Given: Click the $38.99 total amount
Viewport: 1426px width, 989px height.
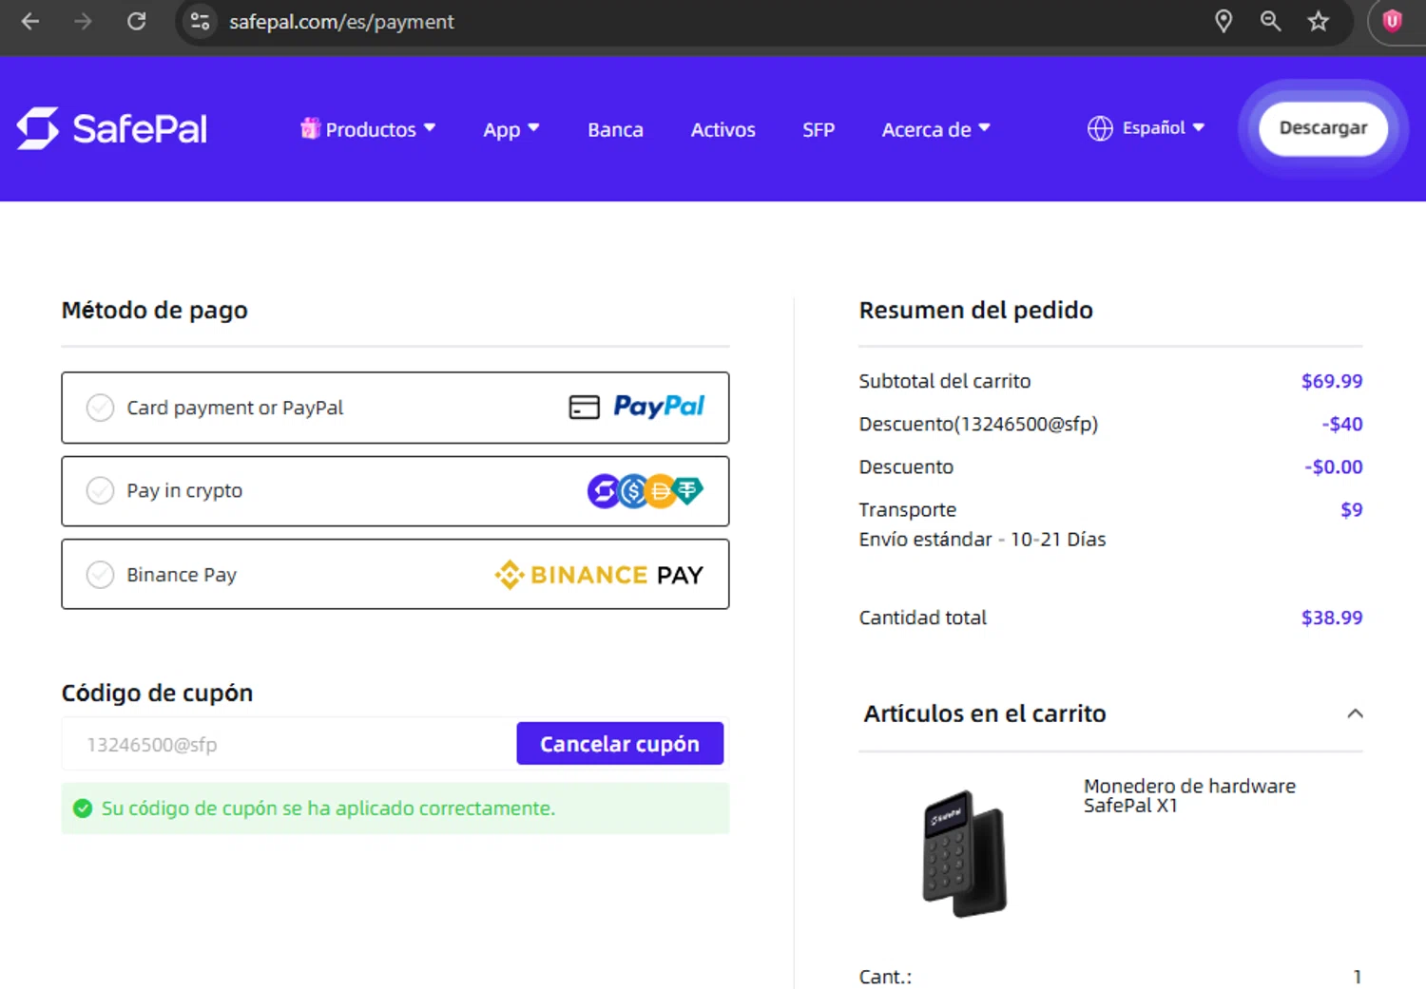Looking at the screenshot, I should (x=1331, y=618).
